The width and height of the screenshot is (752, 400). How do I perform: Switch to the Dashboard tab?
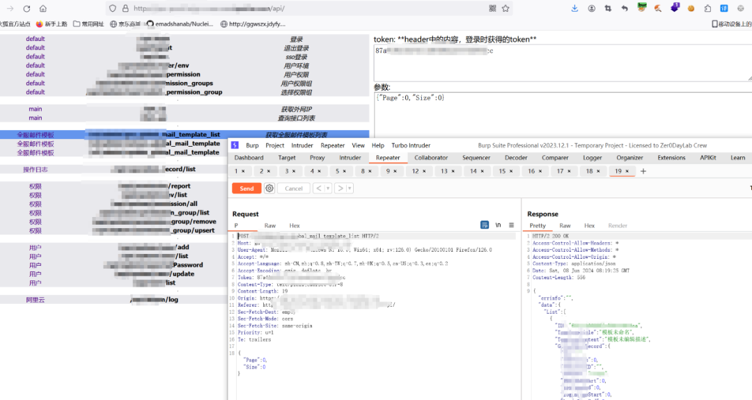249,158
